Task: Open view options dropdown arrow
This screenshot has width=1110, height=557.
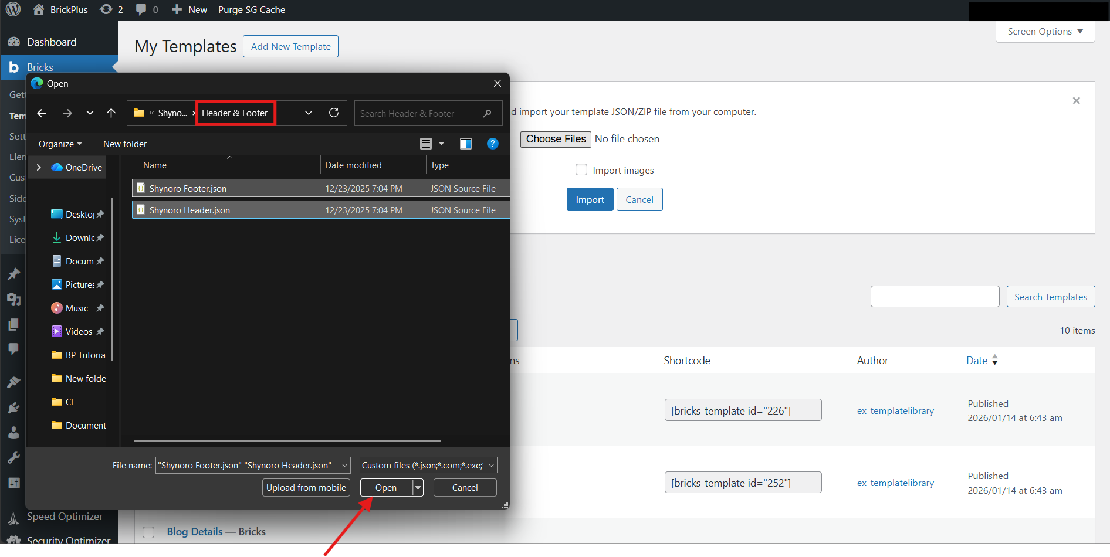Action: pos(442,144)
